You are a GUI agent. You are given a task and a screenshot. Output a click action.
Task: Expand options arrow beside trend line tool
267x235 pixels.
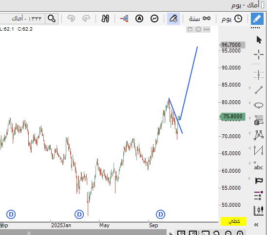[249, 88]
